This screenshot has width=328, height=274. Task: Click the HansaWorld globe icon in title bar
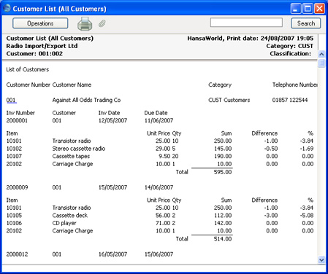coord(7,8)
